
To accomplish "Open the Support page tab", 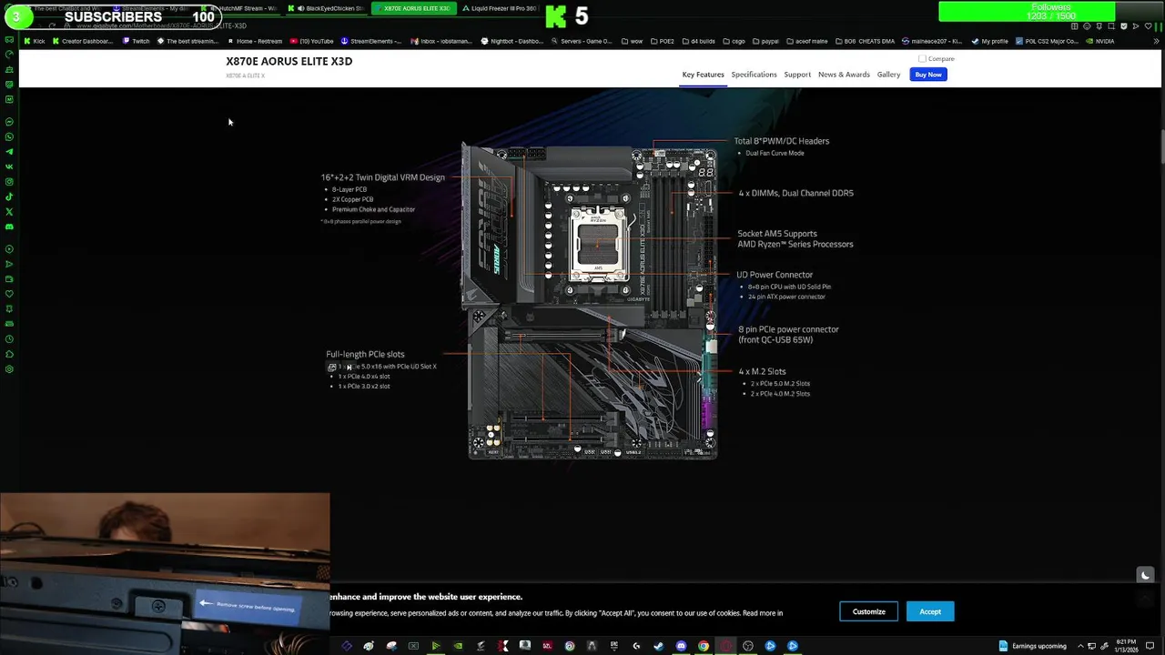I will pos(797,75).
